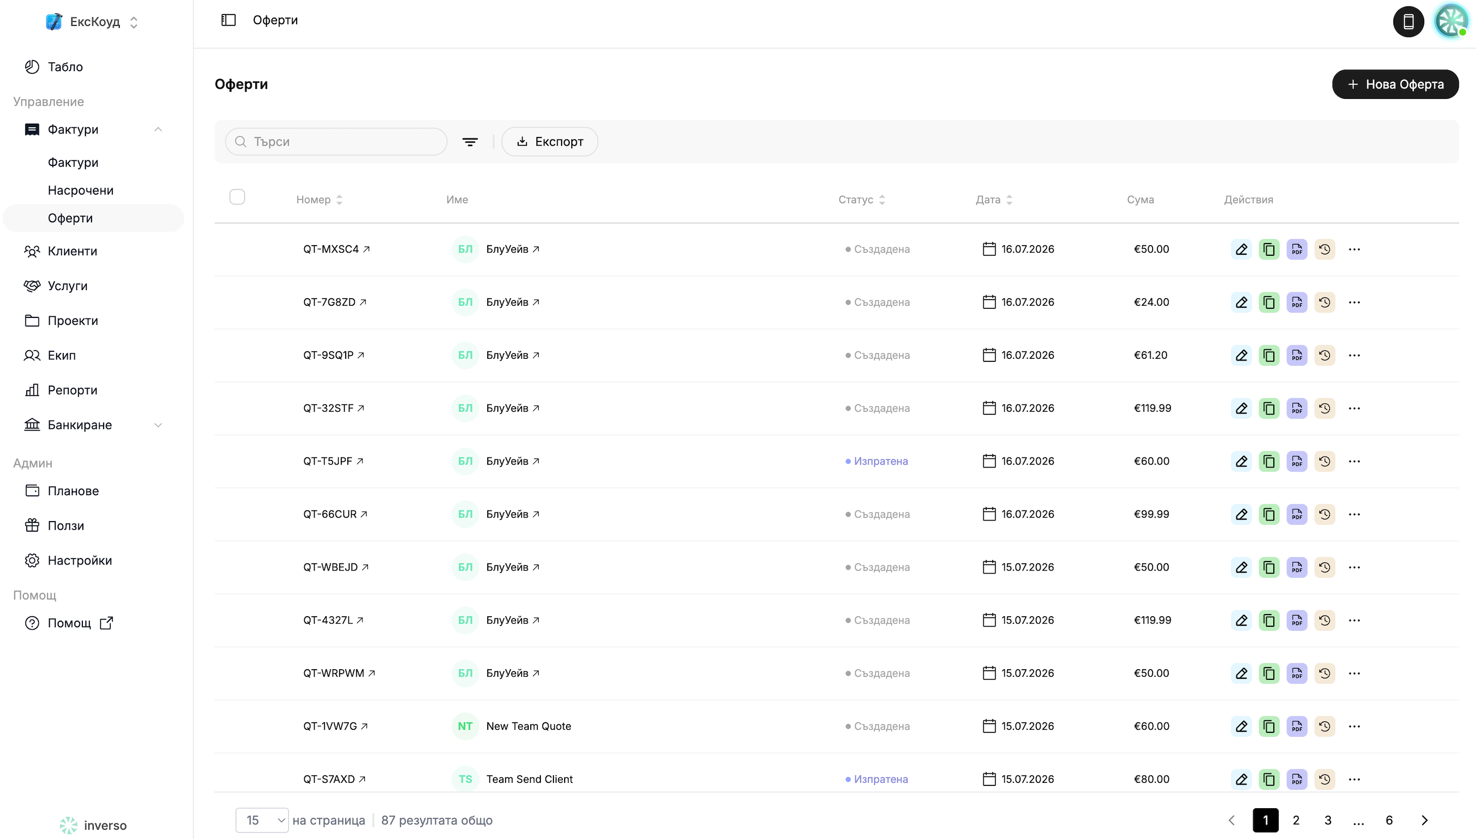This screenshot has width=1476, height=839.
Task: Open Ползи in the sidebar
Action: pyautogui.click(x=94, y=526)
